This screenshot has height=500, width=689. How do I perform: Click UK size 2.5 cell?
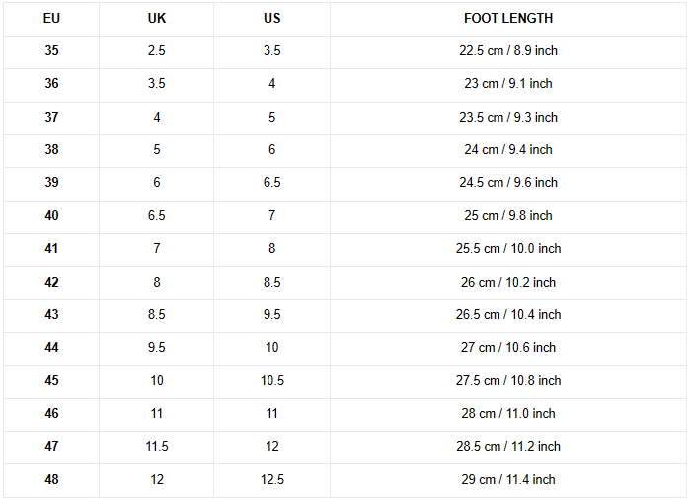(156, 51)
